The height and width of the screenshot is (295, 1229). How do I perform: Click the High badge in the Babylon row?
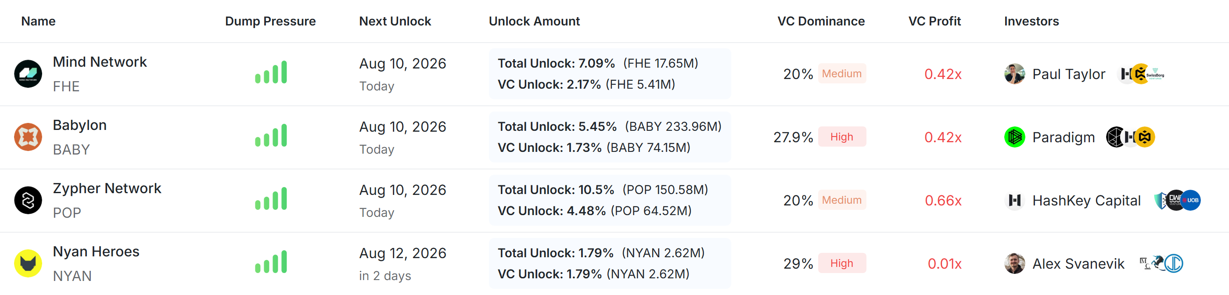[841, 137]
